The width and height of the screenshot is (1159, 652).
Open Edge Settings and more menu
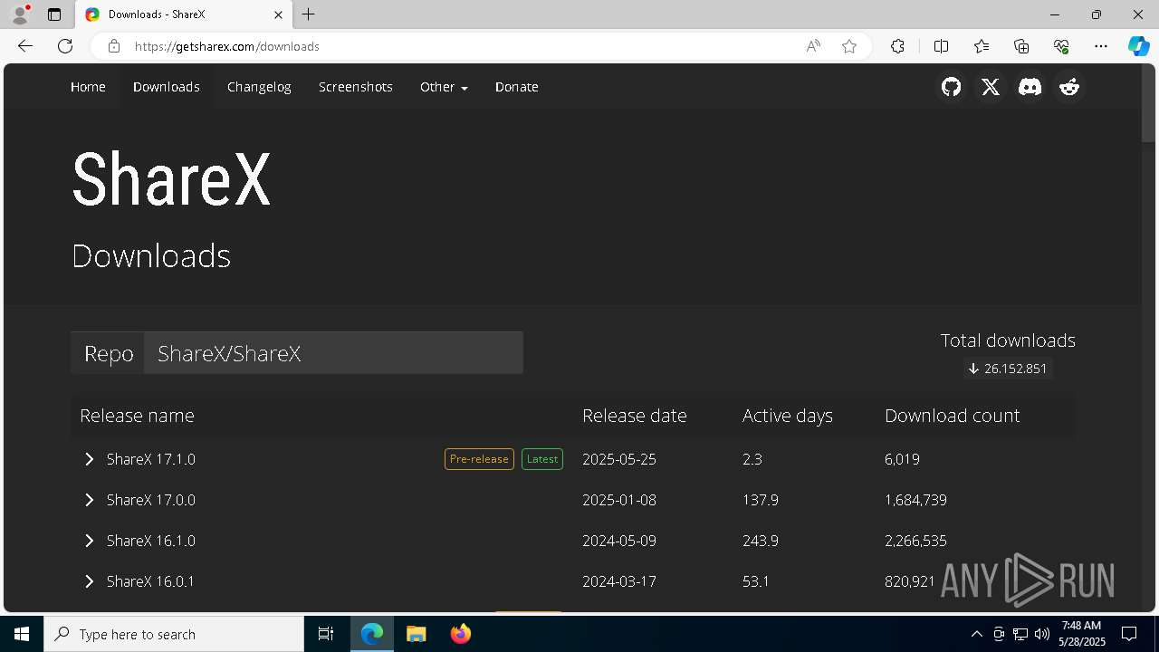tap(1101, 46)
